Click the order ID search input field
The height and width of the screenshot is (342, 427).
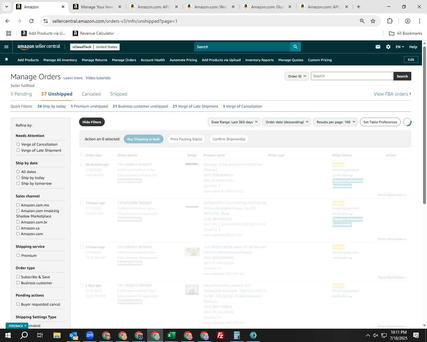[352, 76]
